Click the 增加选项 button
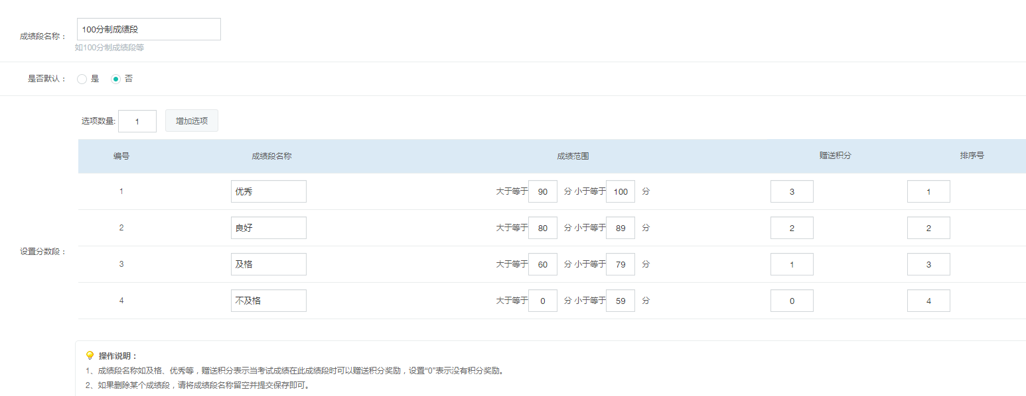 click(191, 121)
